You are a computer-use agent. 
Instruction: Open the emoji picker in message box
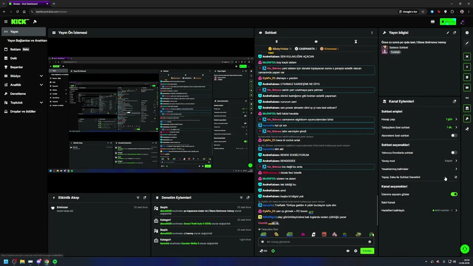click(370, 242)
